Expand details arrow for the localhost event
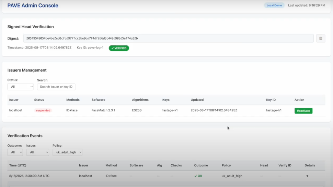 [307, 176]
